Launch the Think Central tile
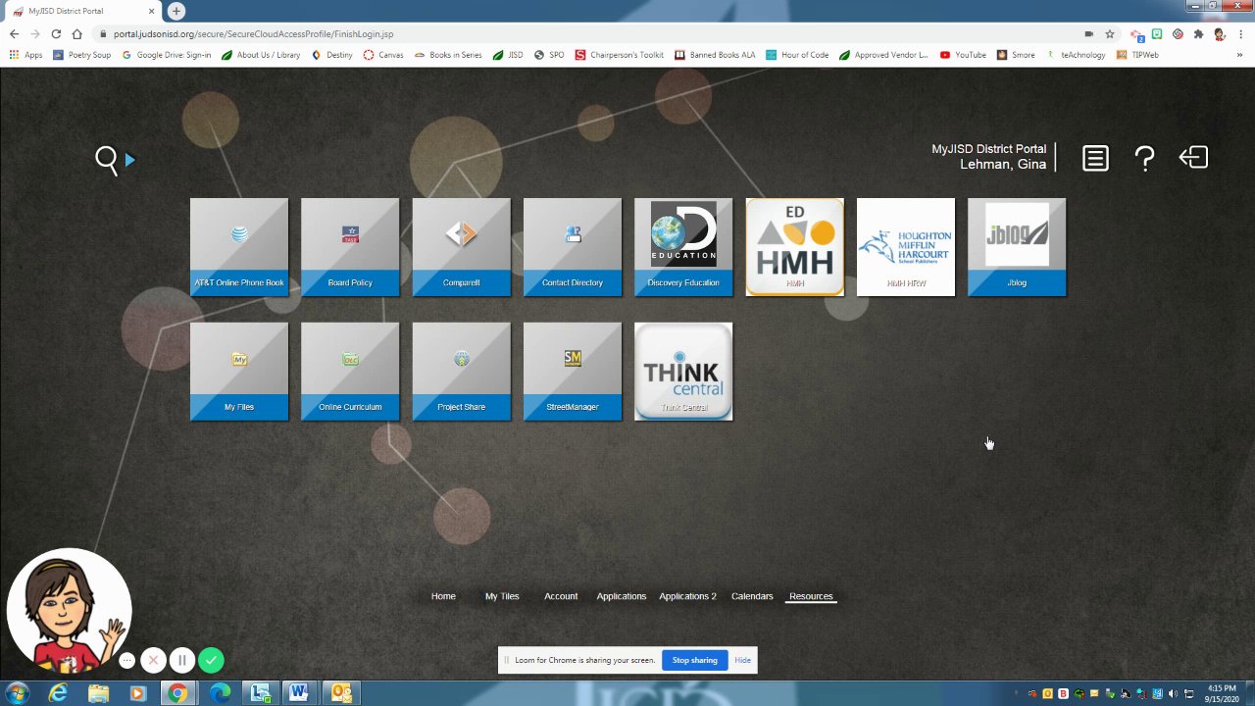 click(683, 372)
